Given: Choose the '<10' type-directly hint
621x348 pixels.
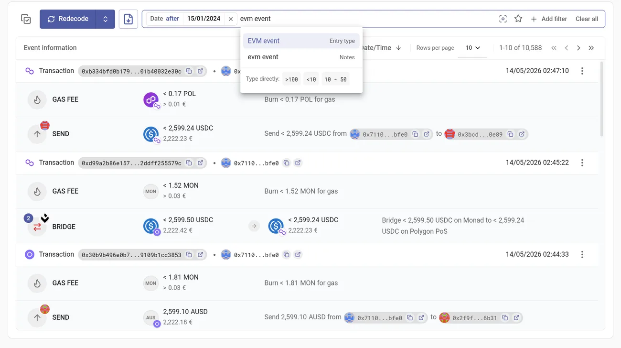Looking at the screenshot, I should pos(311,79).
